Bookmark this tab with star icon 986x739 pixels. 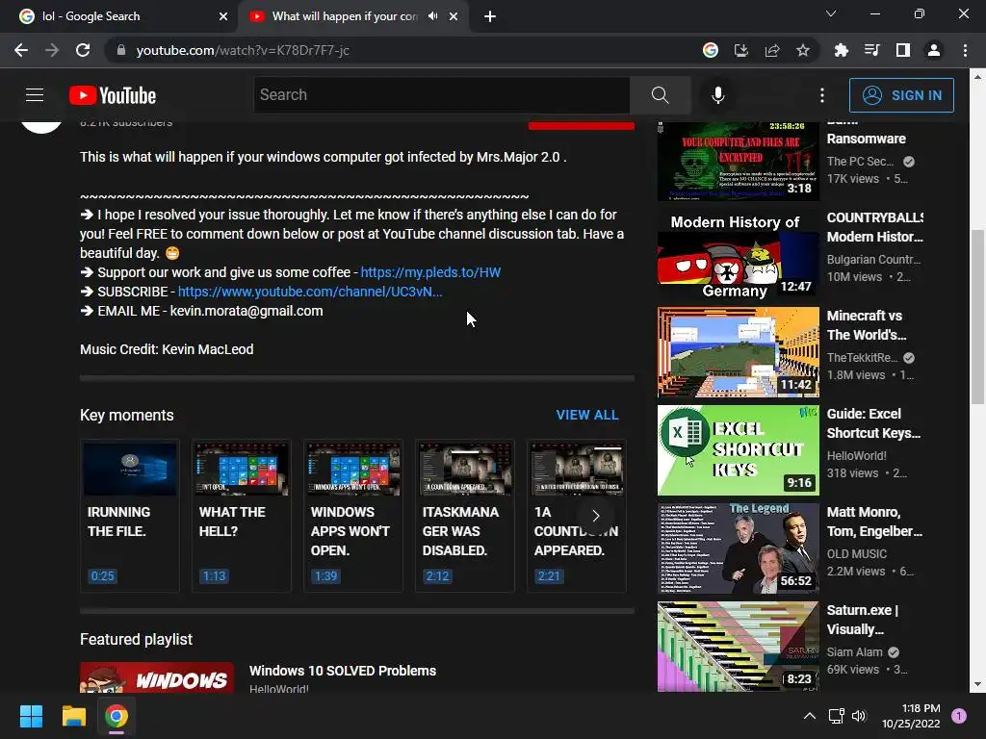(x=803, y=50)
